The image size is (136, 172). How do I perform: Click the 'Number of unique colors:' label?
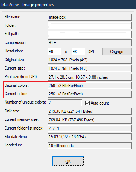[25, 102]
